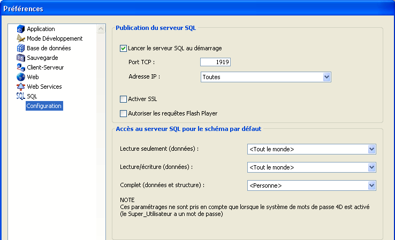Expand the Lecture/écriture access dropdown
The height and width of the screenshot is (240, 395).
pyautogui.click(x=372, y=167)
